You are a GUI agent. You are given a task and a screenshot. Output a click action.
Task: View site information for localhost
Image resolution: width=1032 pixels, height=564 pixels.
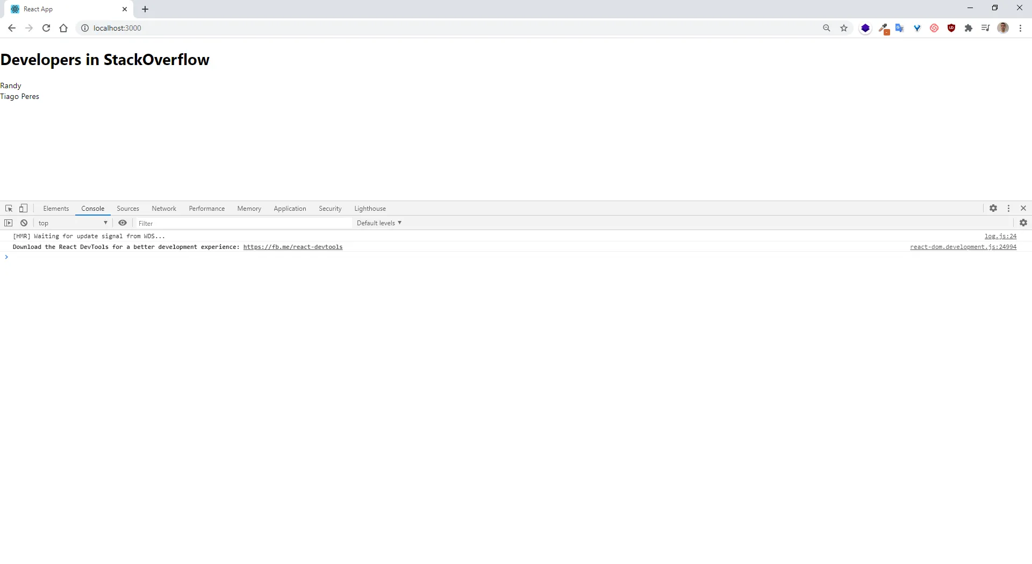pos(84,28)
